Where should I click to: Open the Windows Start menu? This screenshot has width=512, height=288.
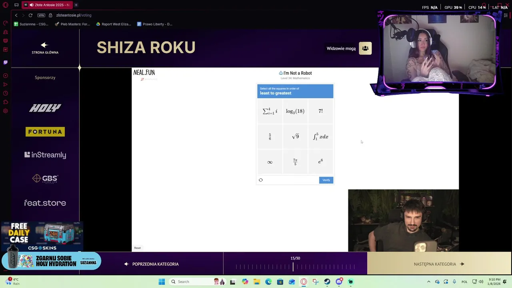pyautogui.click(x=162, y=282)
